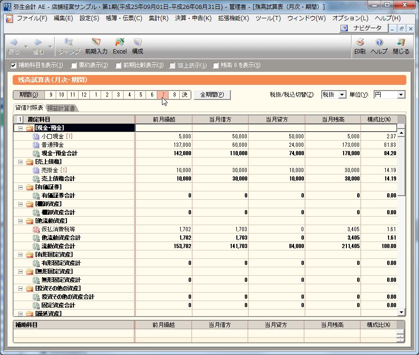419x355 pixels.
Task: Switch to the 損益計算書 tab
Action: coord(61,108)
